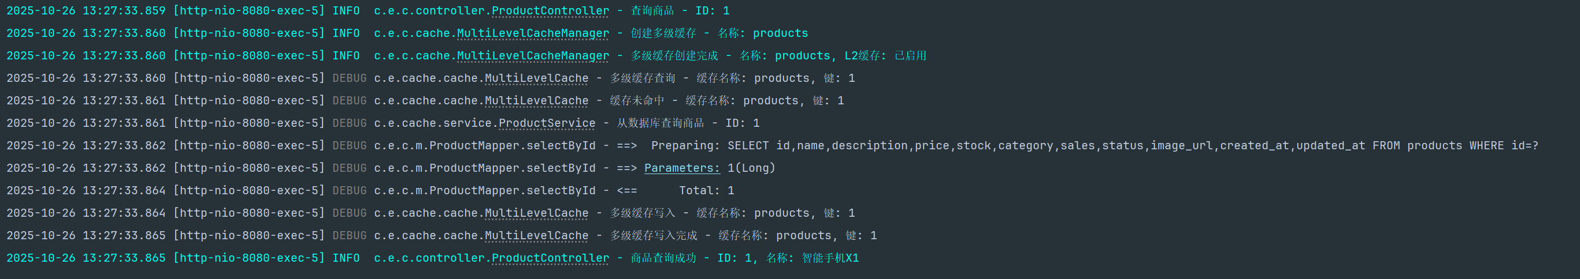The height and width of the screenshot is (279, 1580).
Task: Click ProductController link on 商品查询成功 line
Action: [x=550, y=258]
